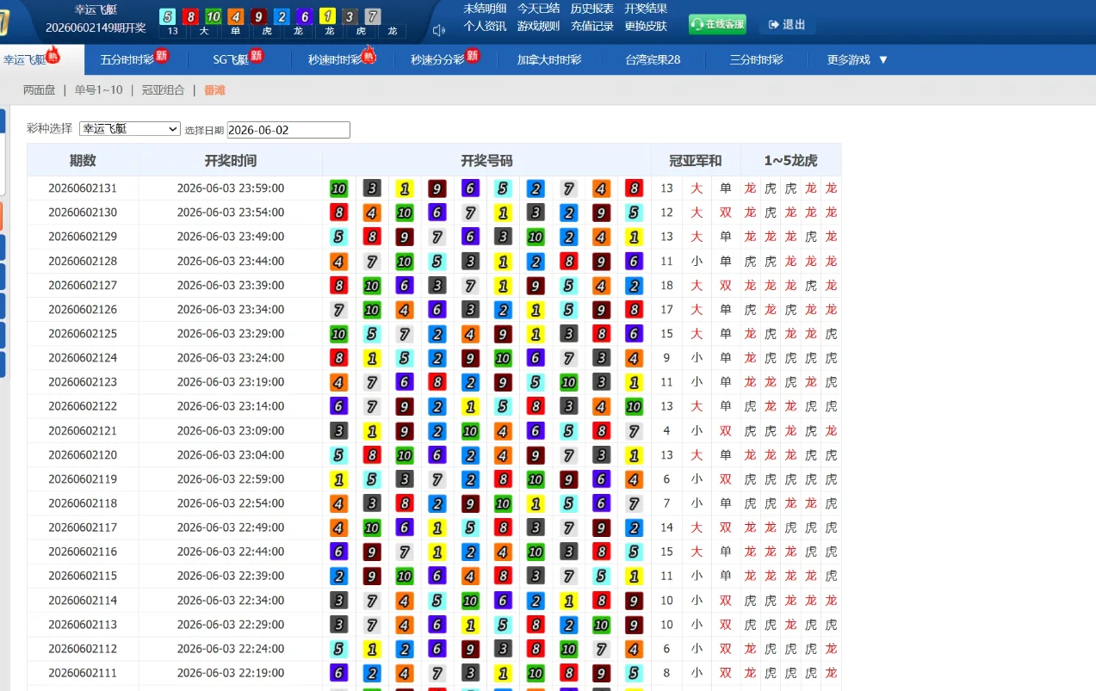The image size is (1096, 691).
Task: Open the 彩种选择 lottery type dropdown
Action: tap(129, 128)
